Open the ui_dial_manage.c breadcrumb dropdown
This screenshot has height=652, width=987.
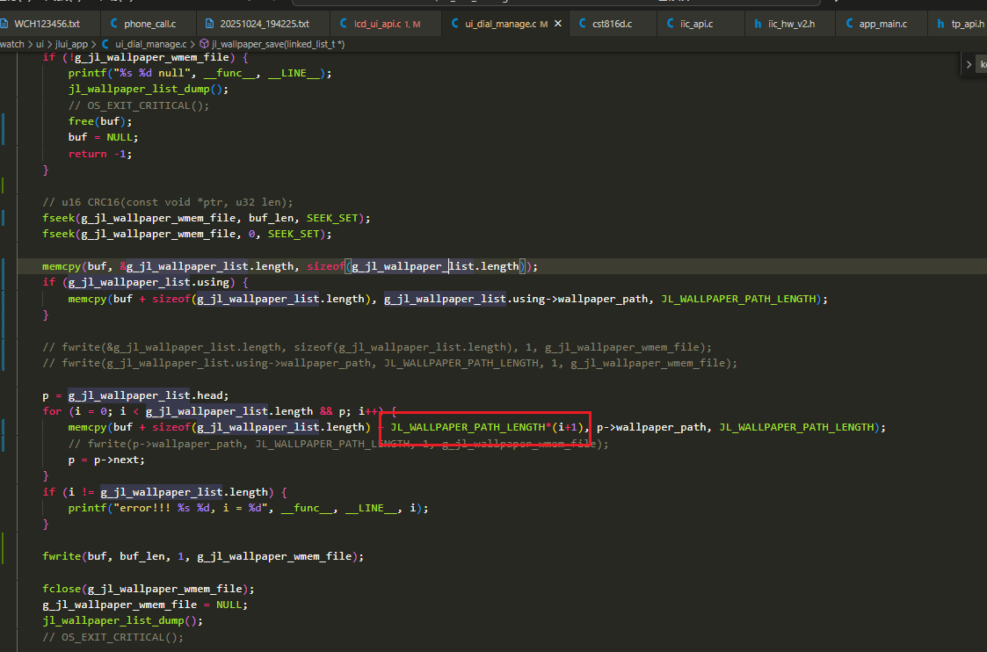(150, 44)
